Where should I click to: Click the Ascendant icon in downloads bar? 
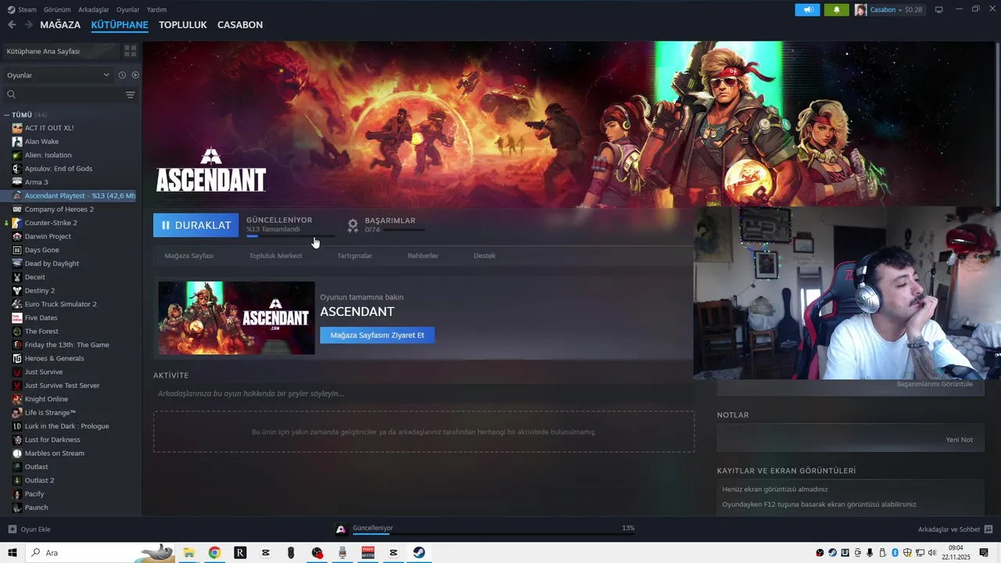[x=341, y=529]
